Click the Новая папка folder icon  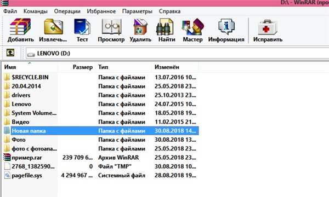tap(7, 131)
